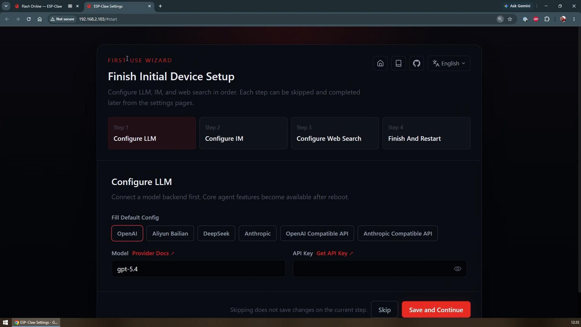Click the Fill Default Config label
The image size is (581, 327).
click(135, 217)
